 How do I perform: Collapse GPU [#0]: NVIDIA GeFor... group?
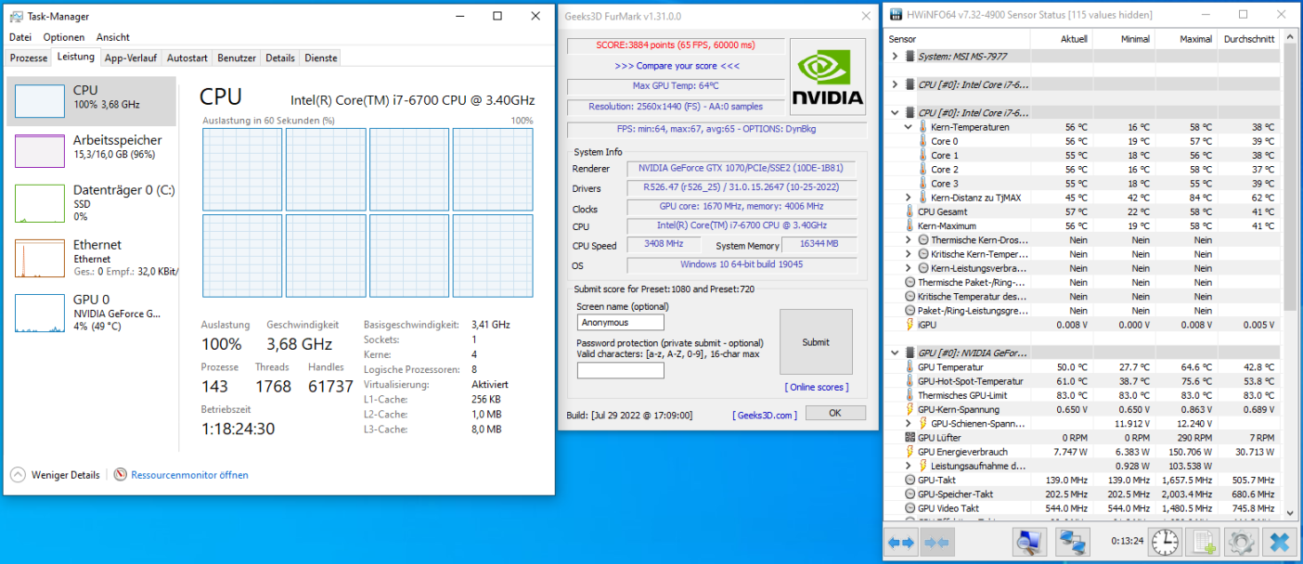click(896, 352)
